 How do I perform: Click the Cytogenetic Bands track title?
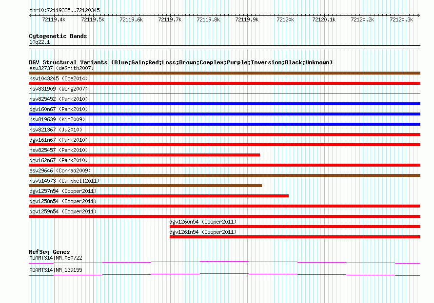tap(58, 36)
